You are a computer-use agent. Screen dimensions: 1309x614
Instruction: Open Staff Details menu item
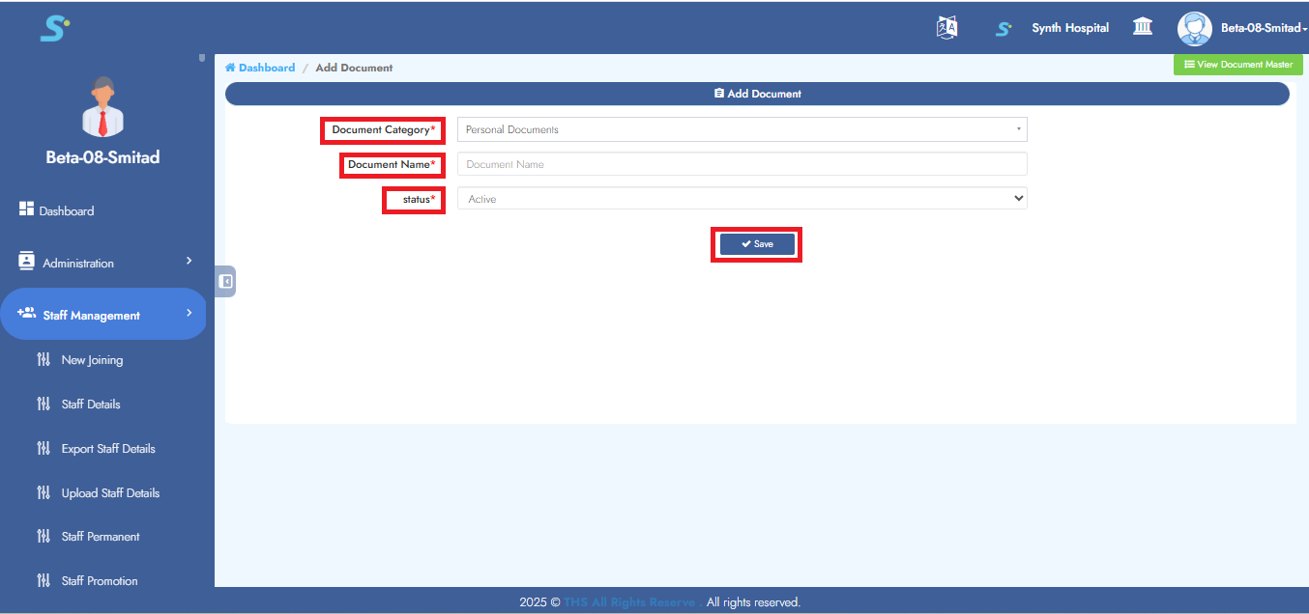pos(91,405)
